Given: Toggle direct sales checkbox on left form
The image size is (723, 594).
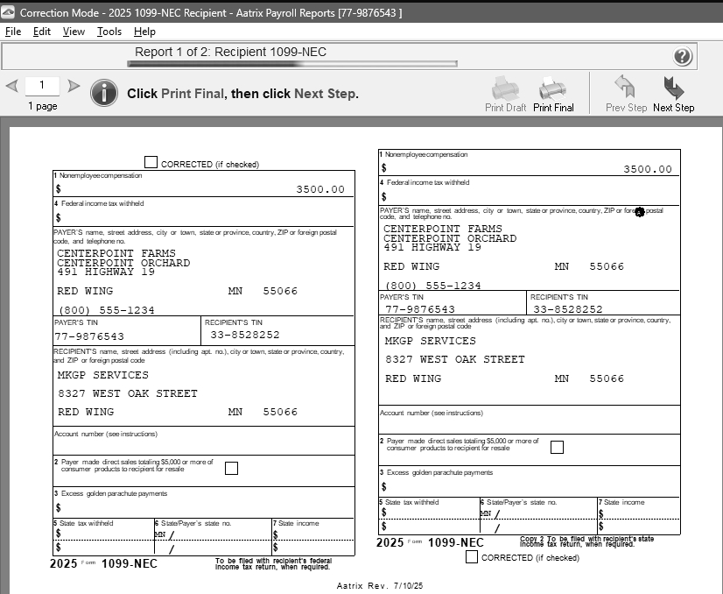Looking at the screenshot, I should click(231, 468).
